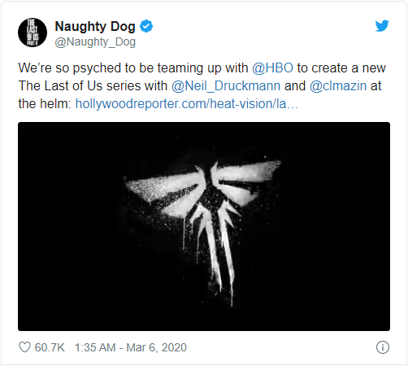Click the Naughty Dog display name
The image size is (408, 366).
click(95, 27)
